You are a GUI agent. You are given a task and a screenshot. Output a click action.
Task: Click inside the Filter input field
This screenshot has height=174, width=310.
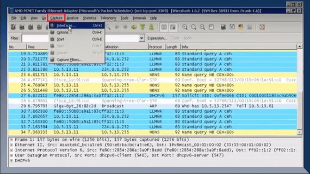pyautogui.click(x=81, y=38)
